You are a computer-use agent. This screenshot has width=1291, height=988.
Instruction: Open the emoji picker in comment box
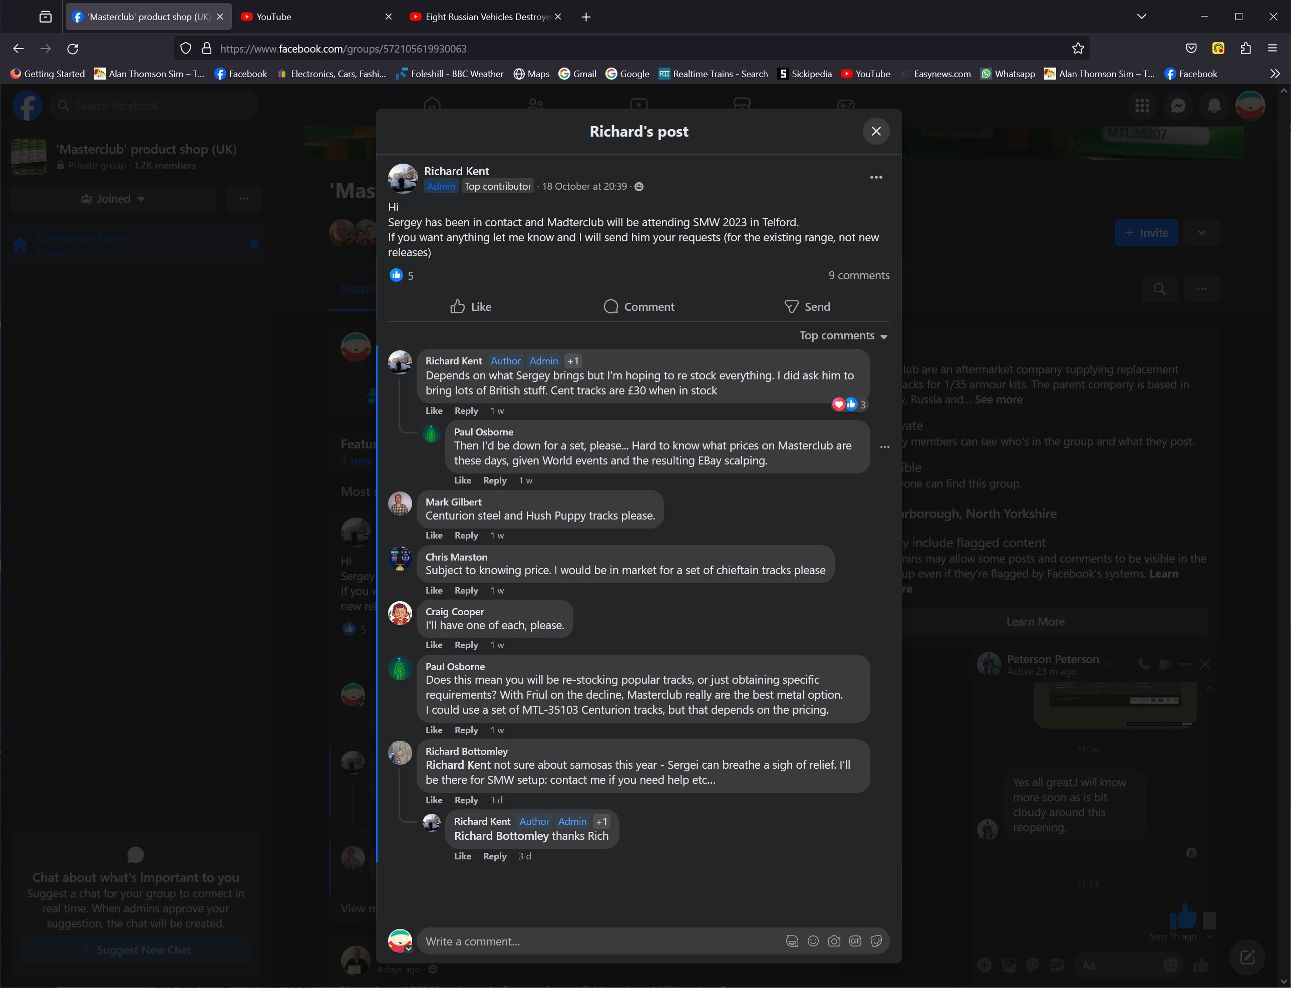813,941
